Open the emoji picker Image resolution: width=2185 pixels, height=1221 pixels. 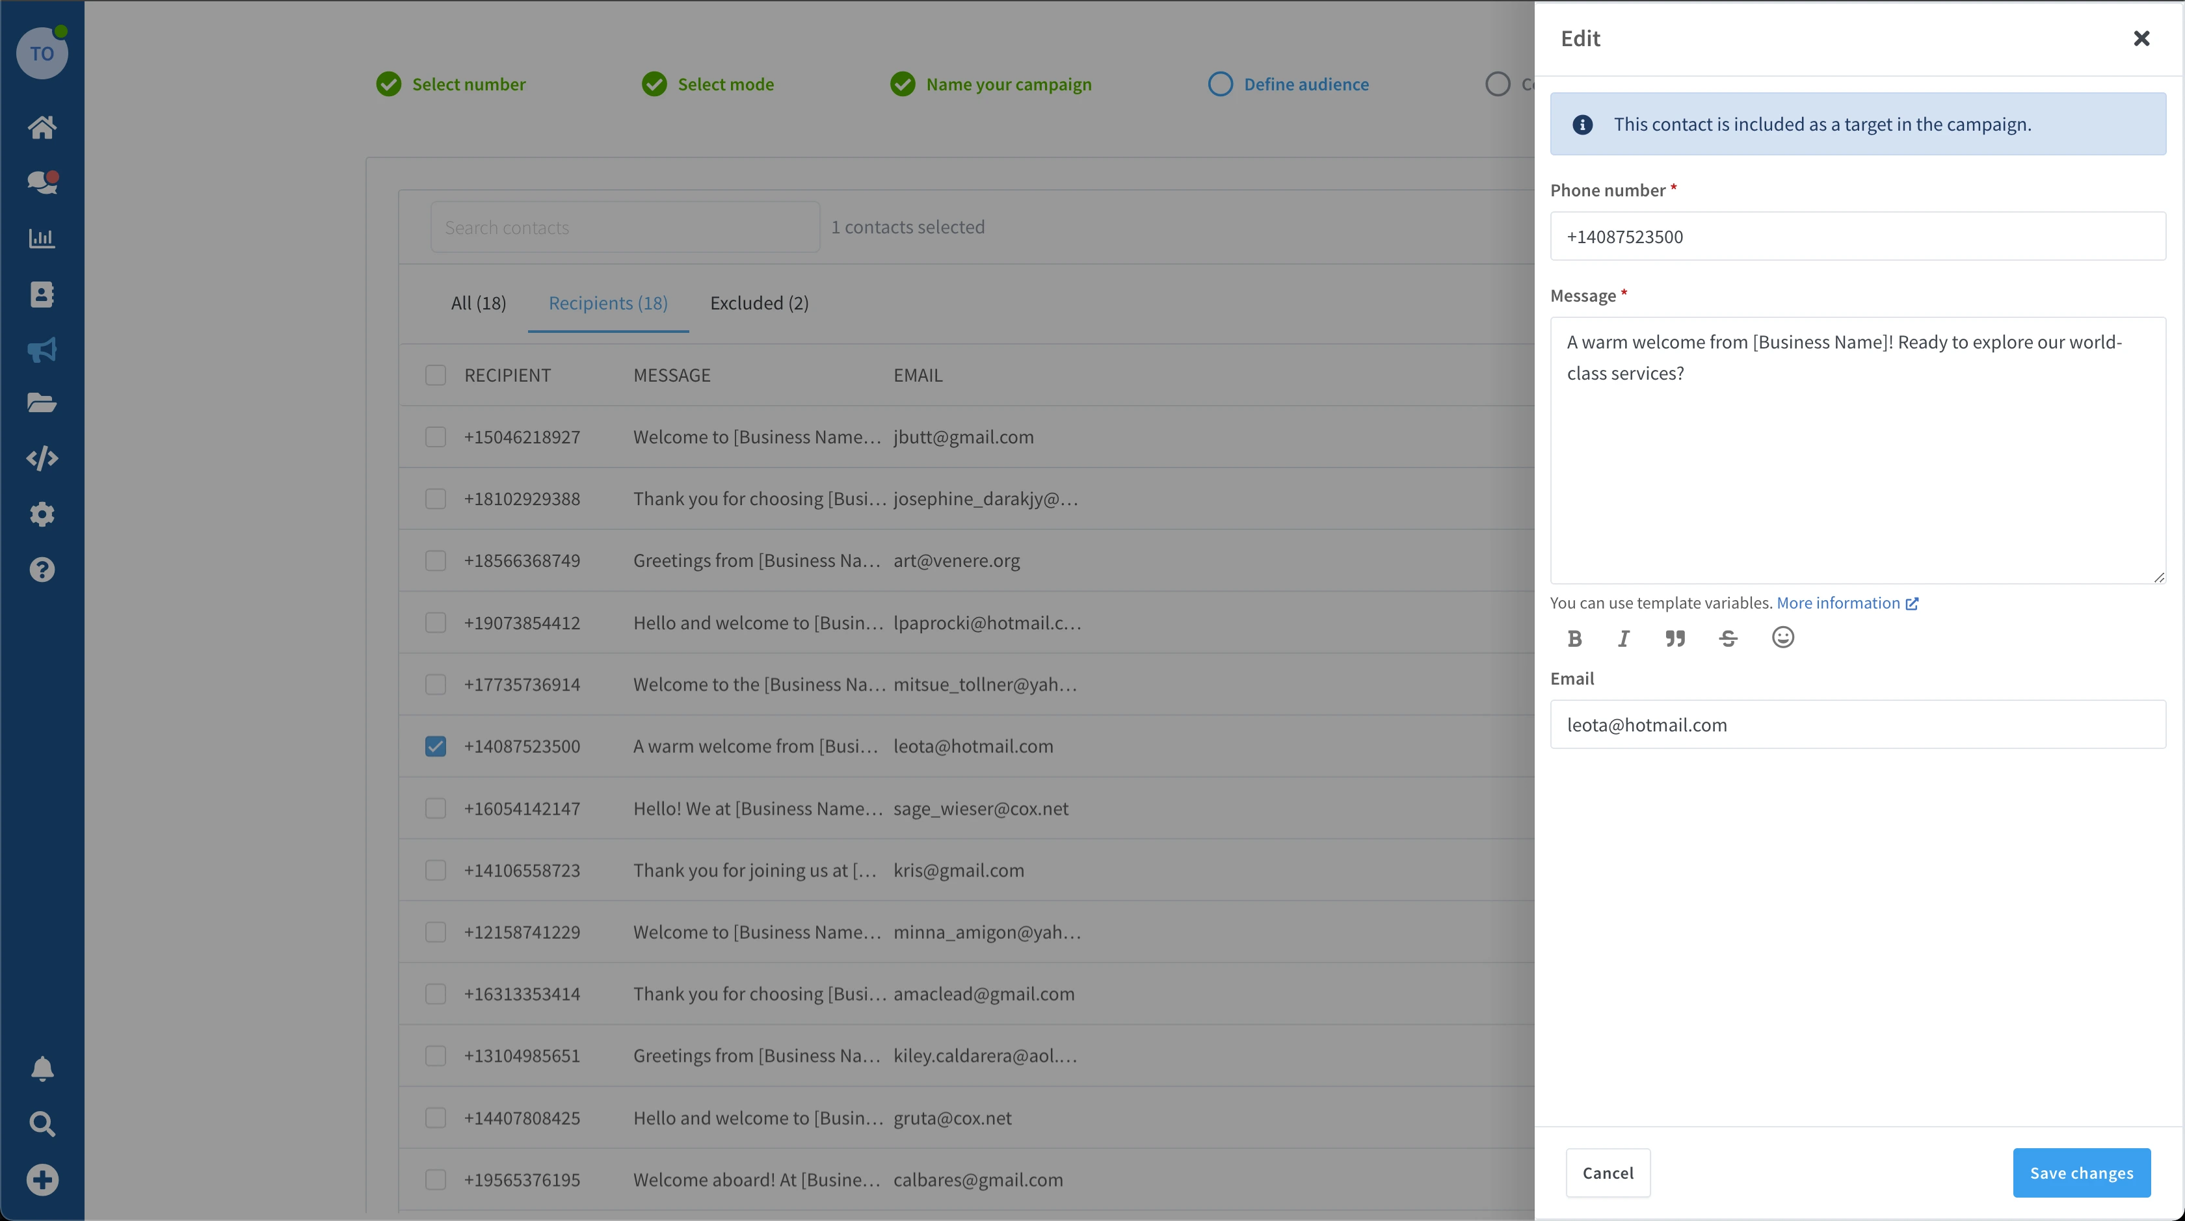1783,638
